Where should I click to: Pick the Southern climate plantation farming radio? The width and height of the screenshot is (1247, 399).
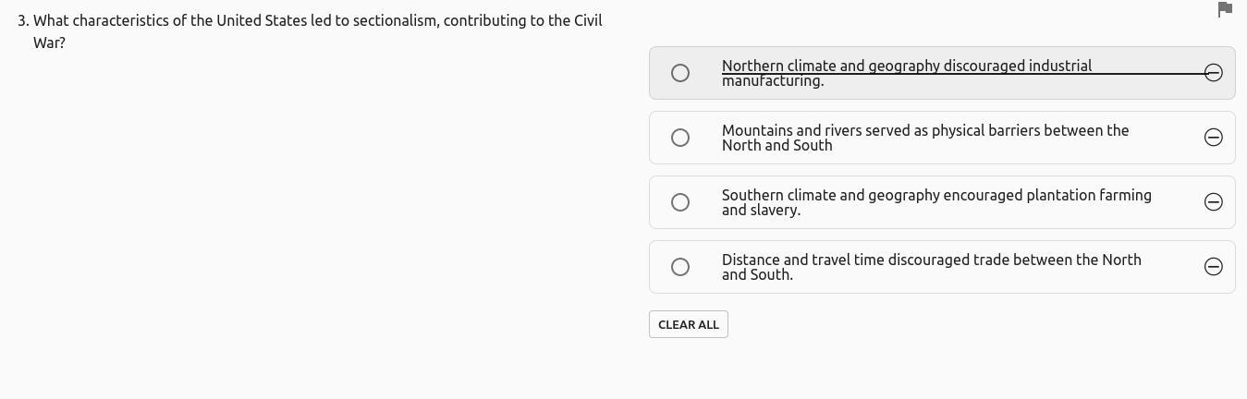pyautogui.click(x=680, y=202)
